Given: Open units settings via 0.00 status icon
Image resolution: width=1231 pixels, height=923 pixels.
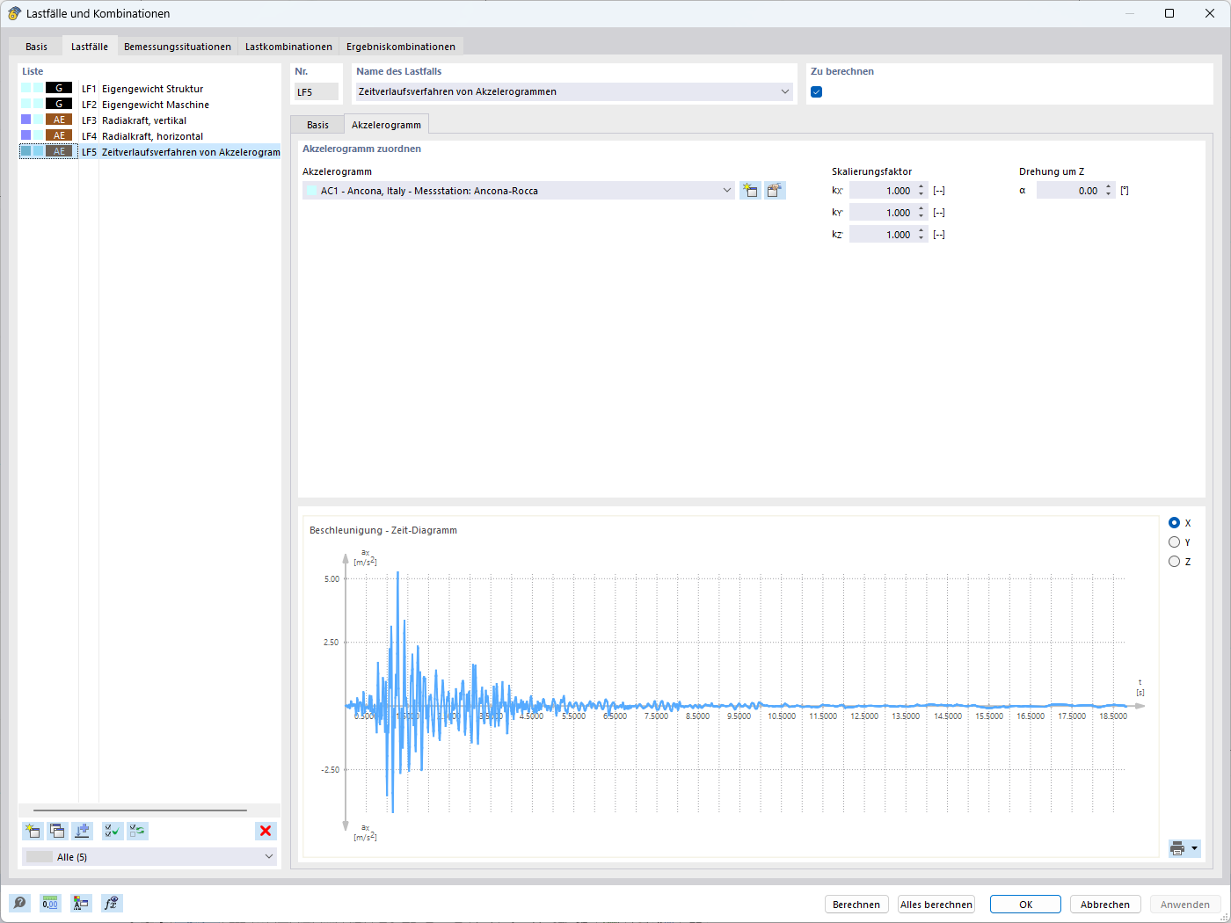Looking at the screenshot, I should (x=50, y=903).
